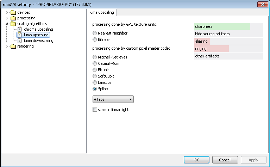Open the chroma upscaling page icon
The width and height of the screenshot is (270, 167).
point(20,30)
